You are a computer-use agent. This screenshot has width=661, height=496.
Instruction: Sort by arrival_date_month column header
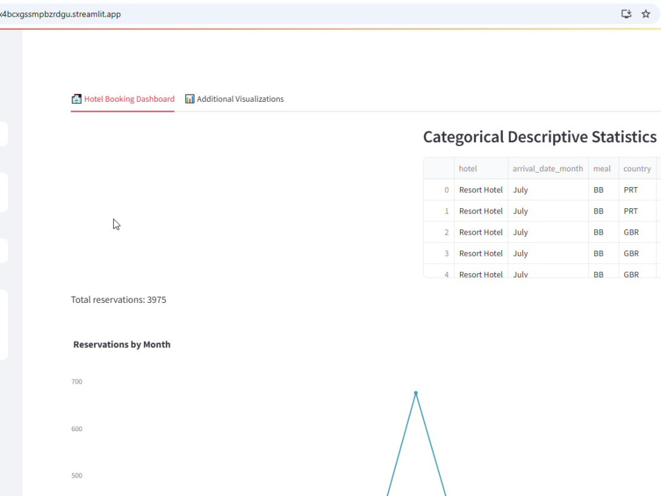pos(548,169)
